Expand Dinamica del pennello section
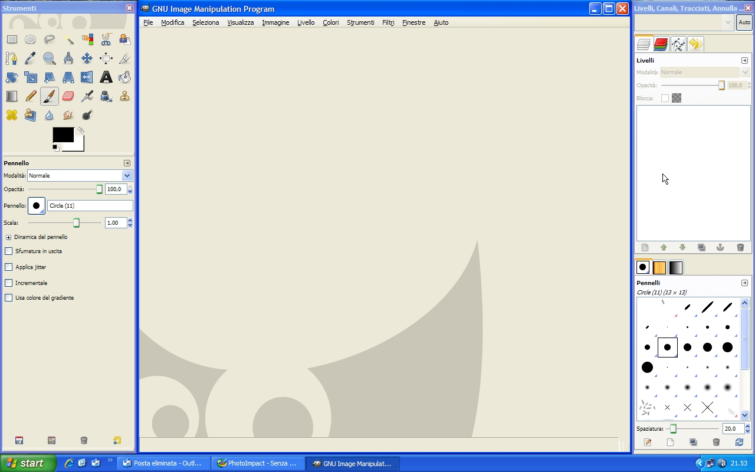Screen dimensions: 755x472 tap(9, 237)
